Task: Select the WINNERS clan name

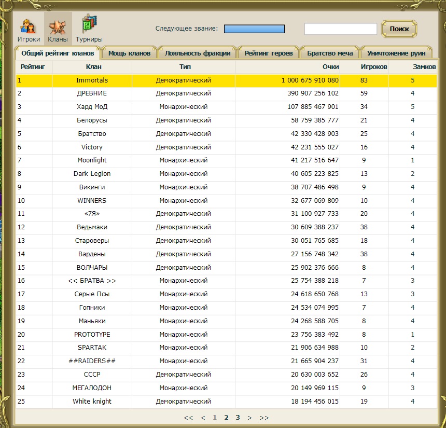Action: [92, 201]
